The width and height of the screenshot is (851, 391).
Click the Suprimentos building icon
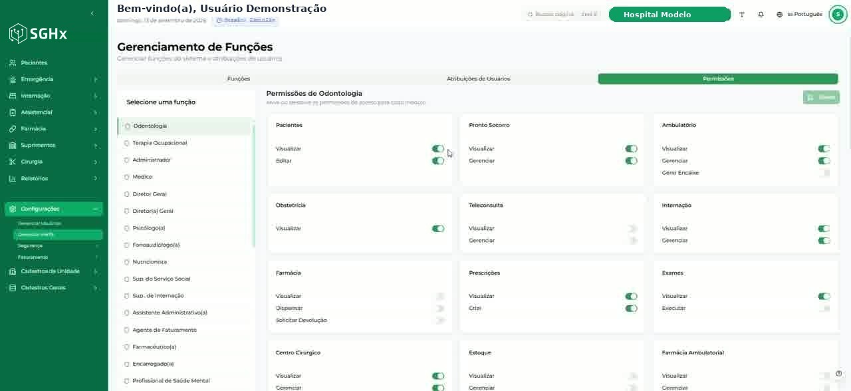click(x=13, y=145)
